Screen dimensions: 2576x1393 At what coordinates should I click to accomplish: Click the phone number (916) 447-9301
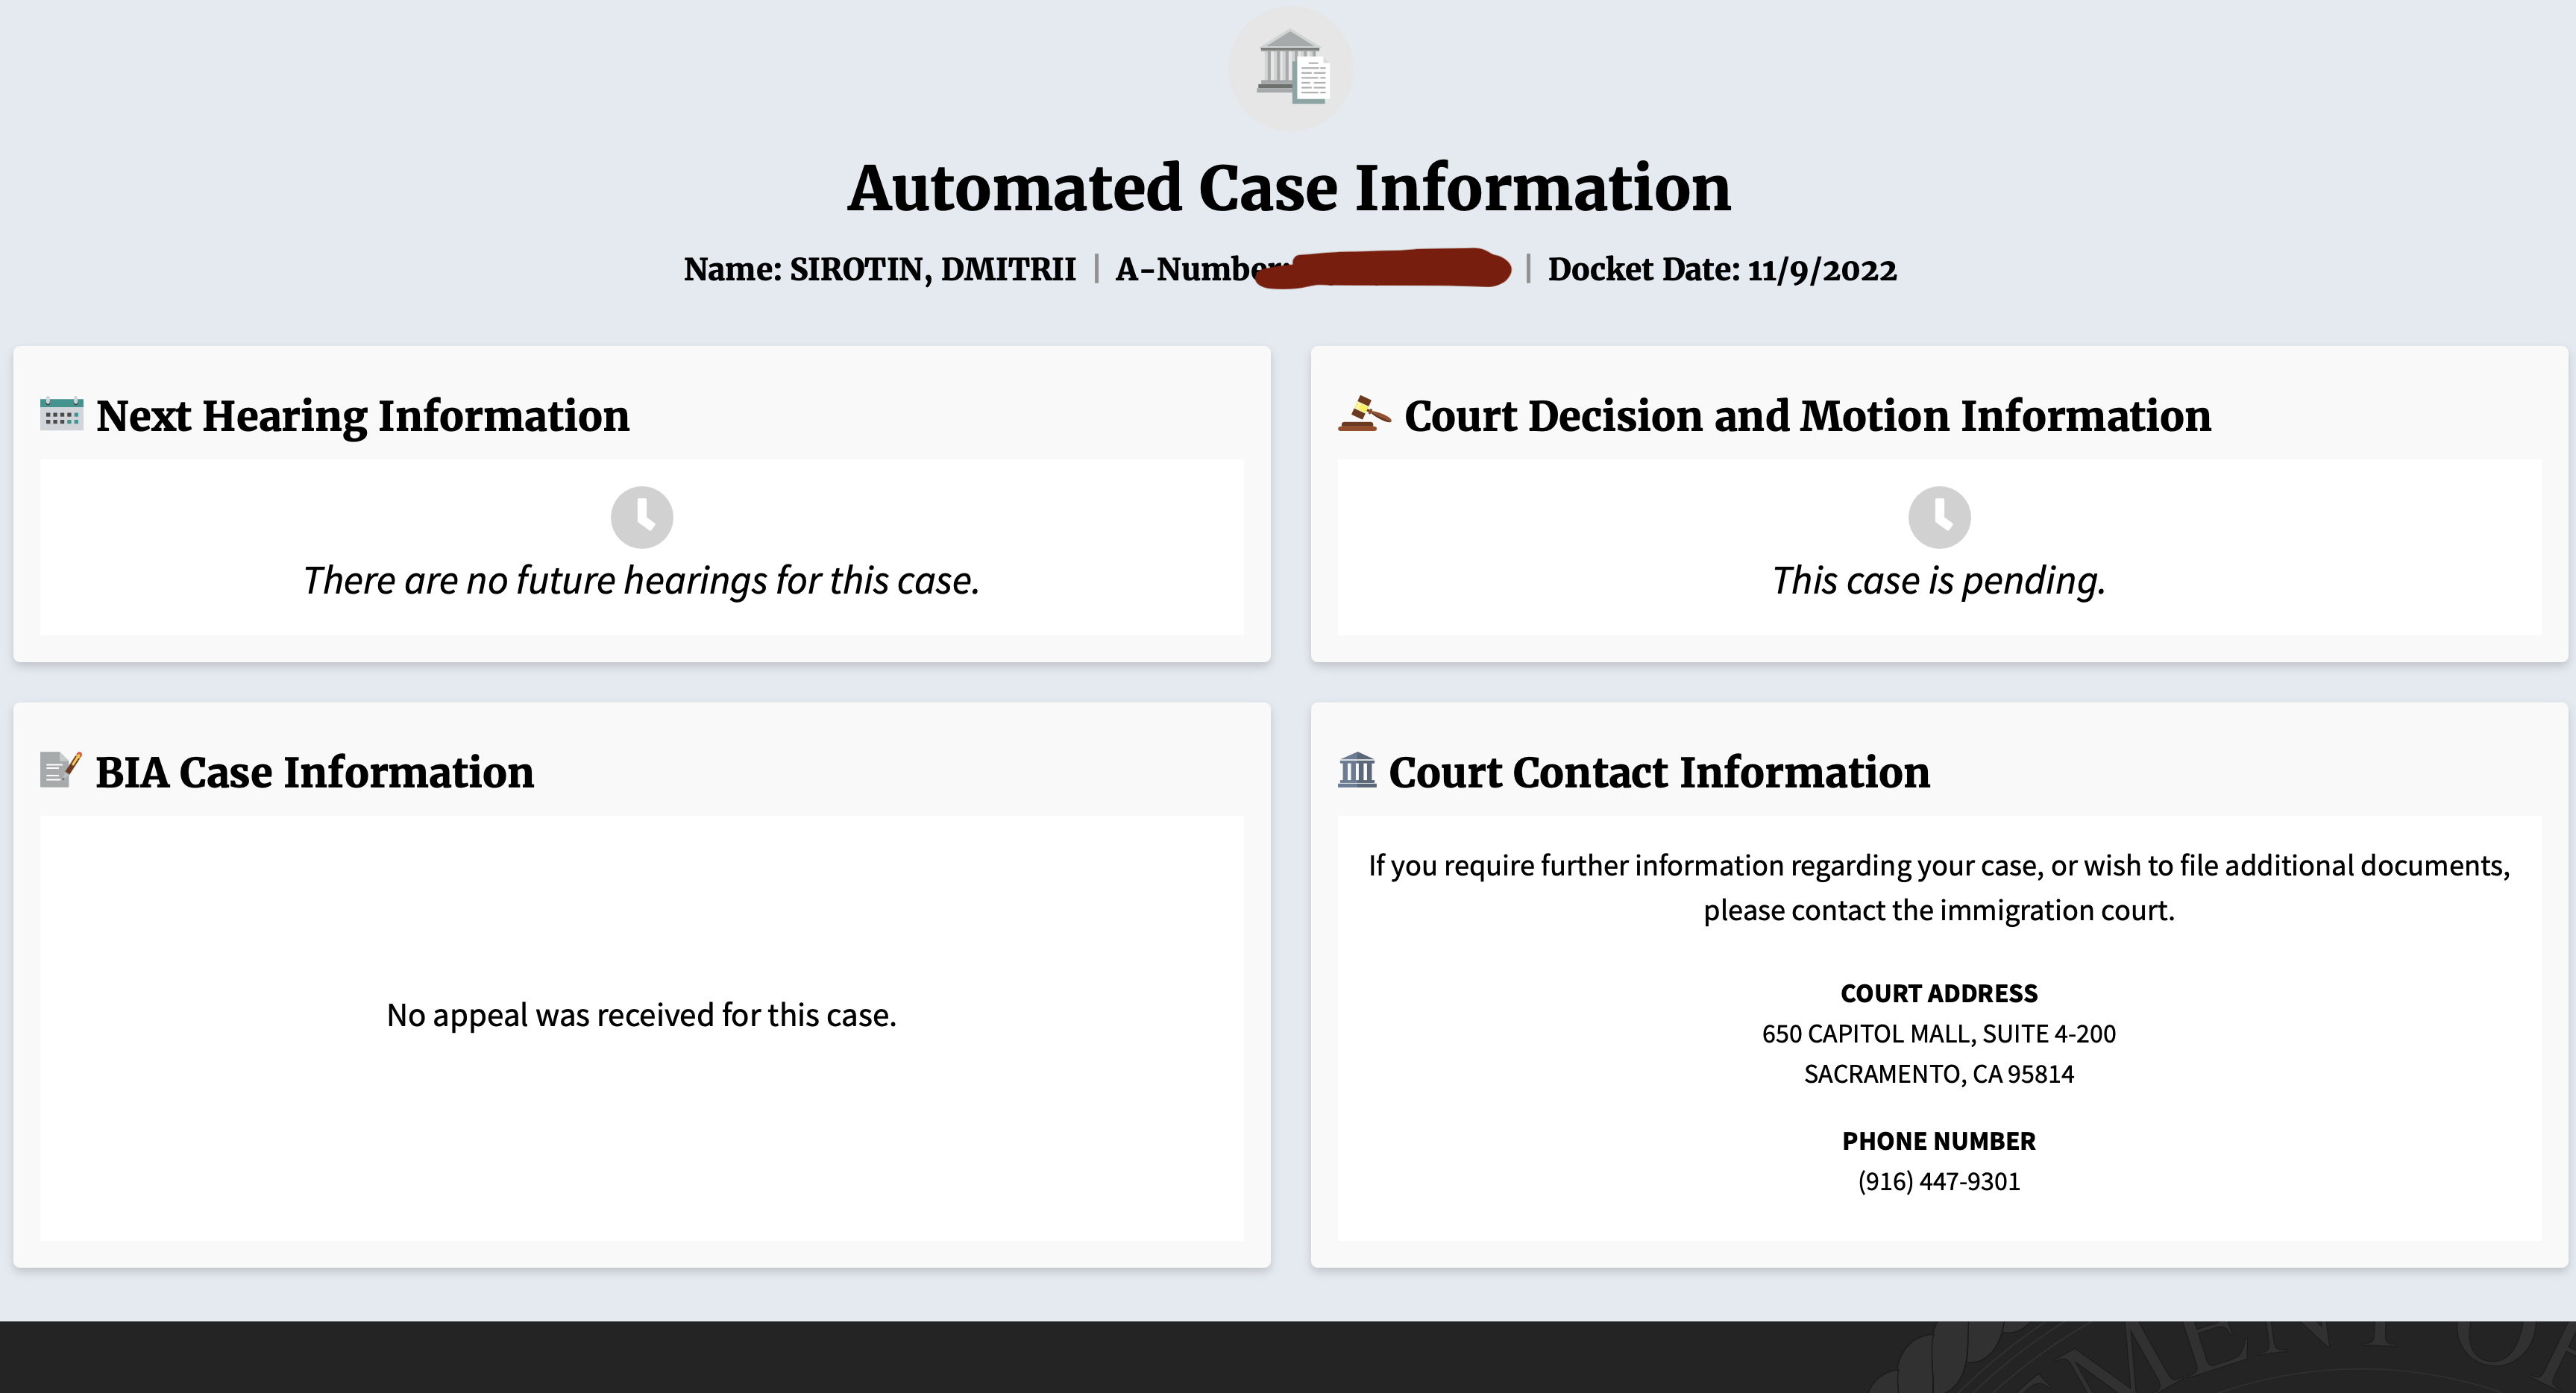pos(1939,1181)
